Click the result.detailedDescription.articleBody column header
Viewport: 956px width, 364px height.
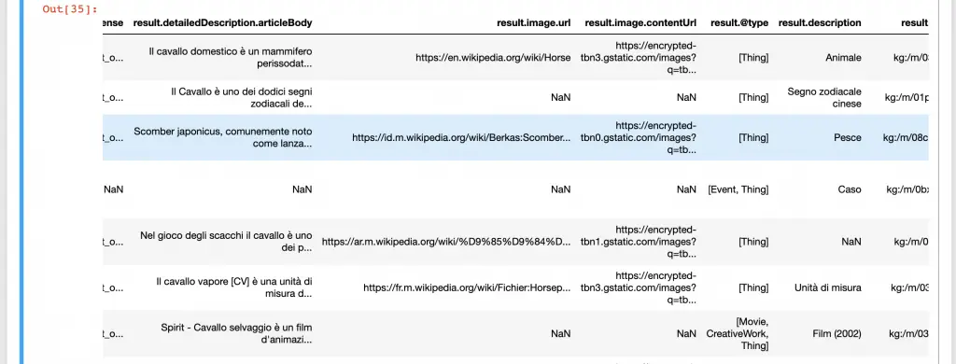point(222,22)
